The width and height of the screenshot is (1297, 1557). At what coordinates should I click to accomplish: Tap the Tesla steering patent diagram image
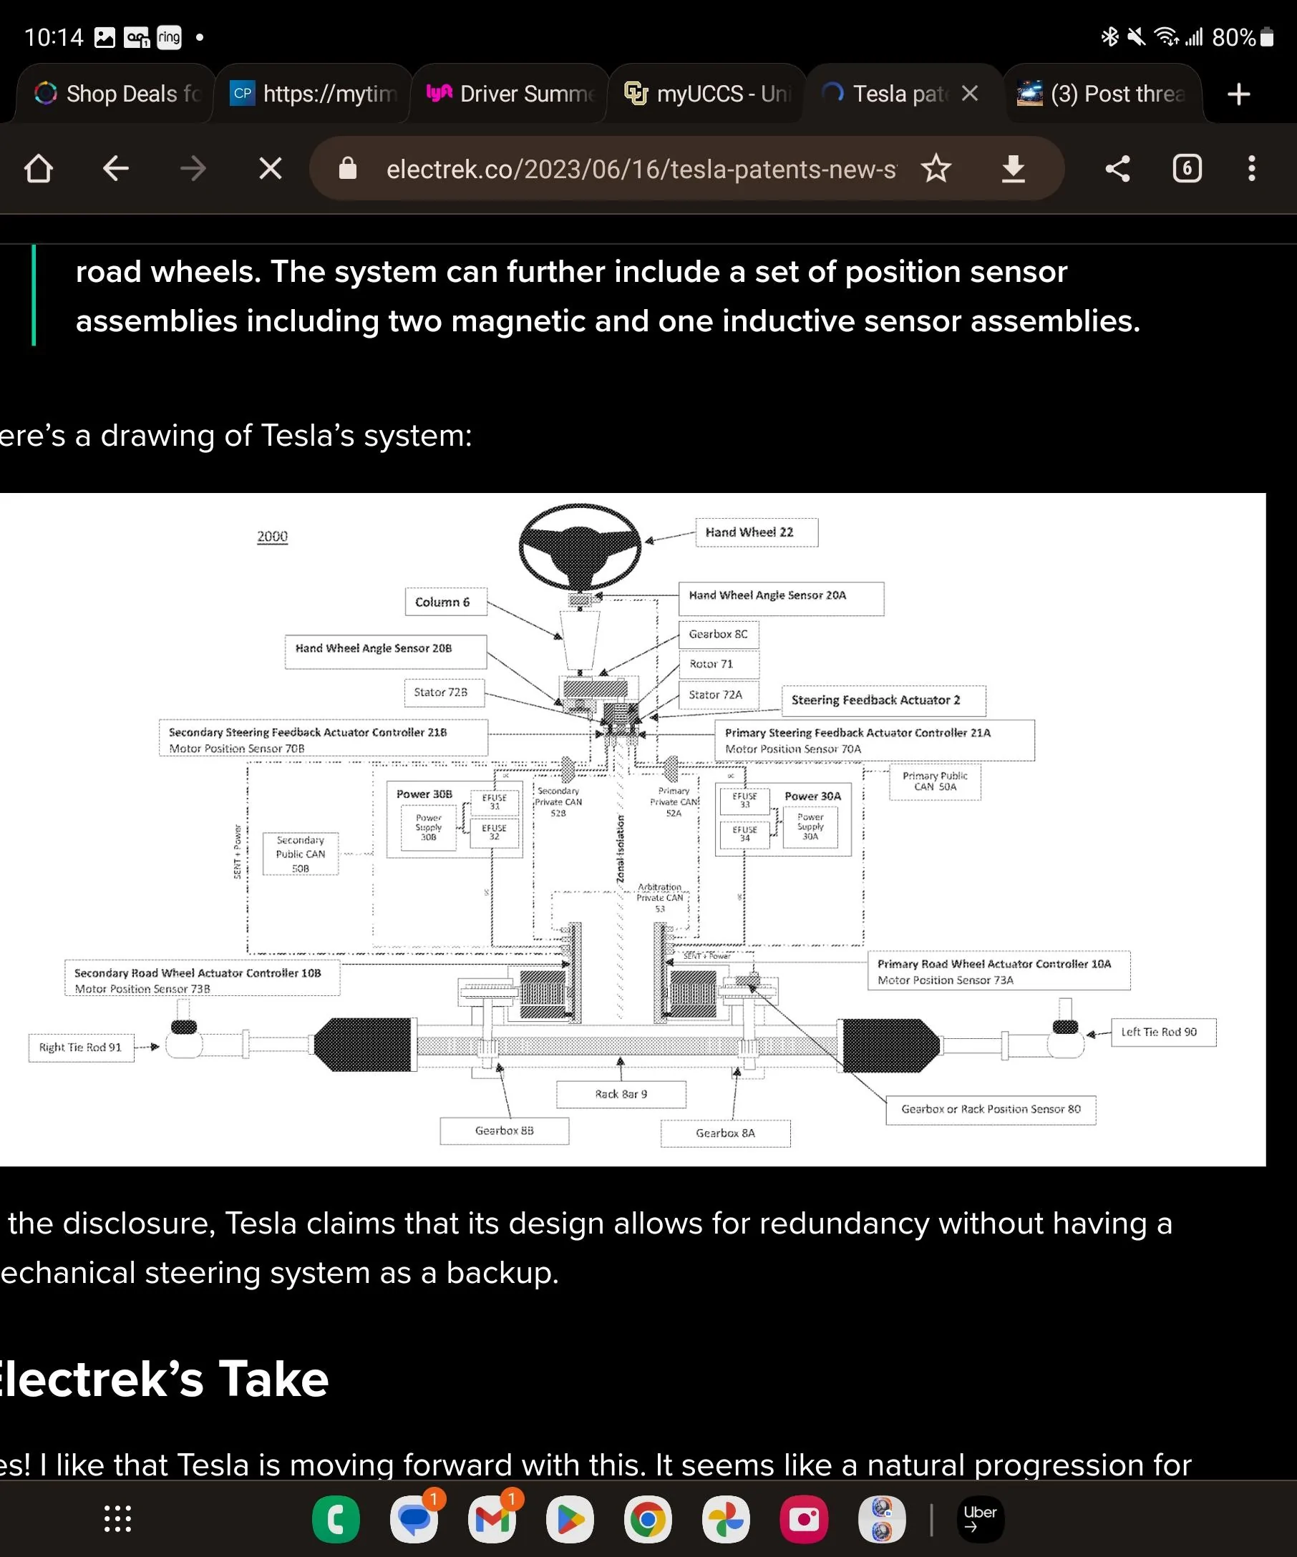[x=633, y=829]
